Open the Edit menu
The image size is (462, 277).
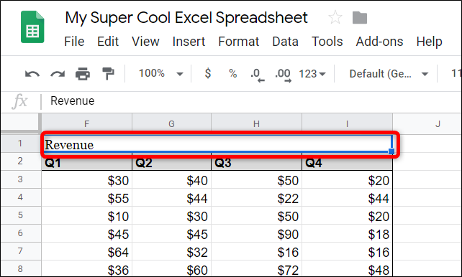coord(108,42)
